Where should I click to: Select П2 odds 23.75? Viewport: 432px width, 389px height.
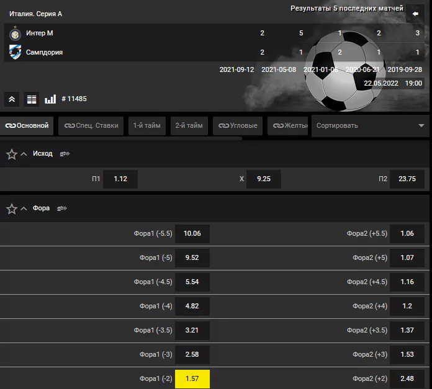click(407, 179)
